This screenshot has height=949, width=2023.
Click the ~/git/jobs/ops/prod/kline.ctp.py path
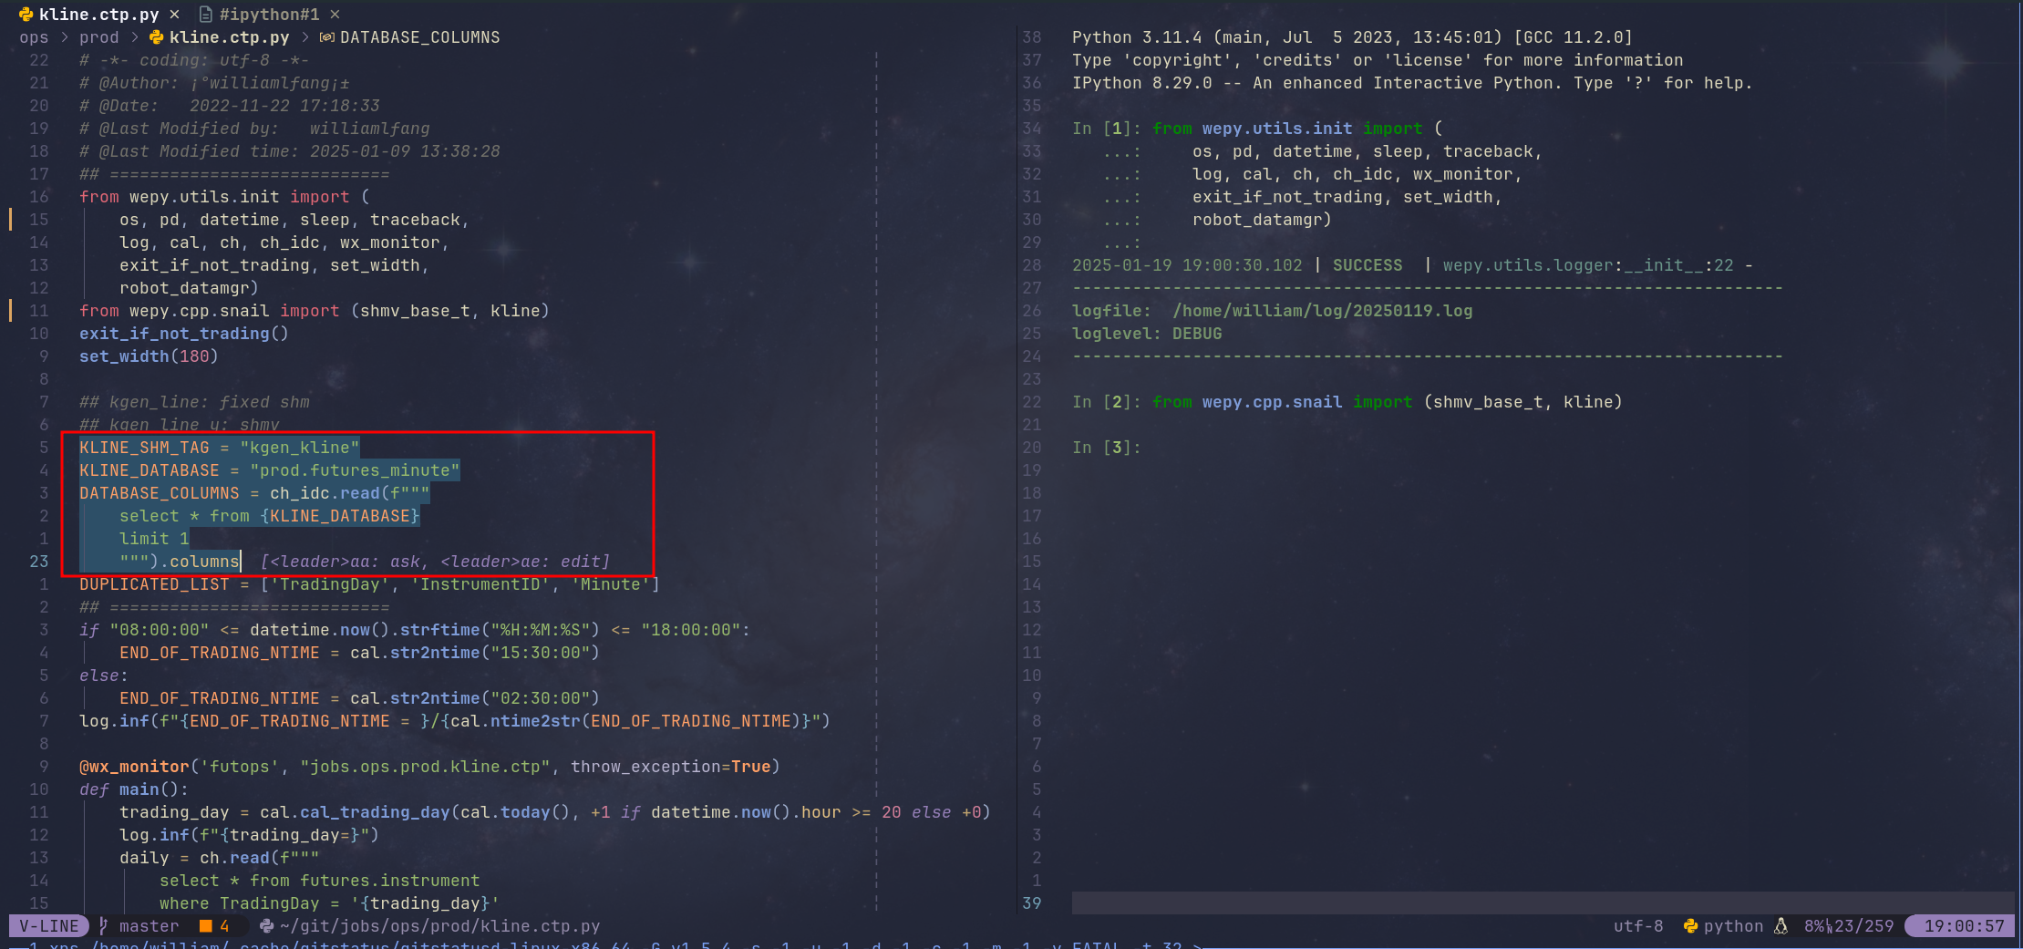click(x=440, y=925)
